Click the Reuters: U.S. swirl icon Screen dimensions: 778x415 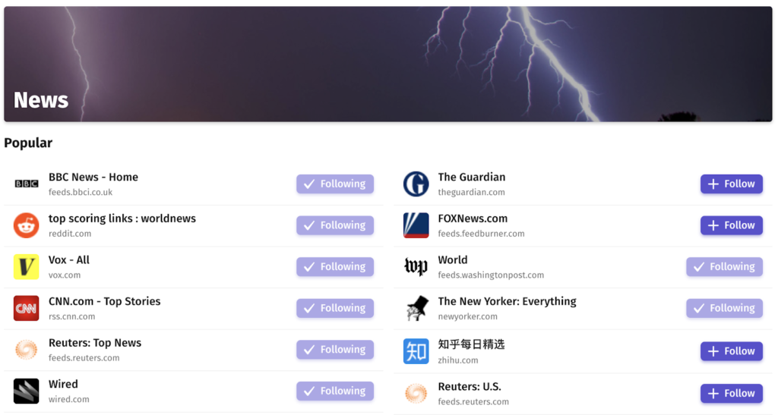(x=416, y=393)
